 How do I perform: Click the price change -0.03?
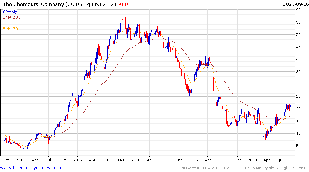point(124,4)
